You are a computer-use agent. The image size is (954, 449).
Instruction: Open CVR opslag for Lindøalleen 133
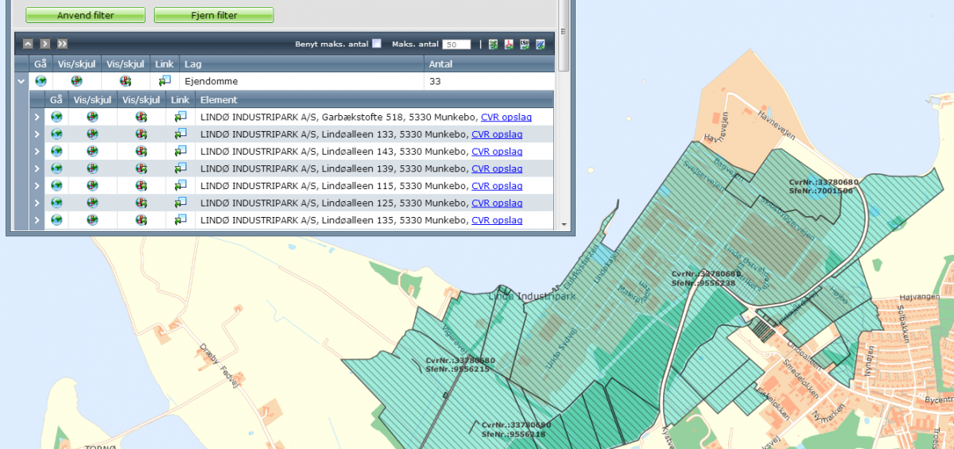[497, 134]
